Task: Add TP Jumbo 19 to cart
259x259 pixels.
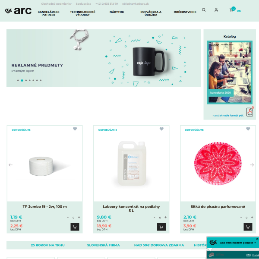Action: pos(75,227)
